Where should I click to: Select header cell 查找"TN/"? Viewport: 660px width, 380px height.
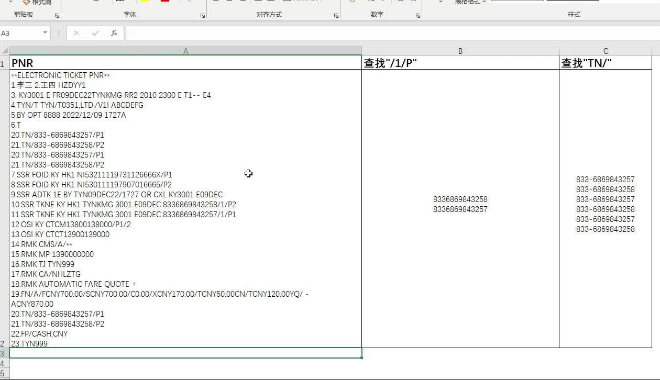coord(606,63)
